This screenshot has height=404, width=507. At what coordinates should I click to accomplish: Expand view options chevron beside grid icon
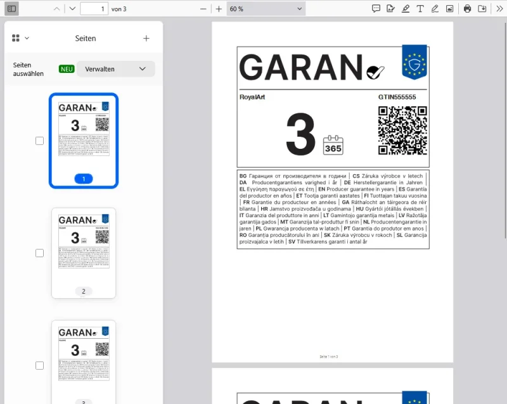point(27,38)
